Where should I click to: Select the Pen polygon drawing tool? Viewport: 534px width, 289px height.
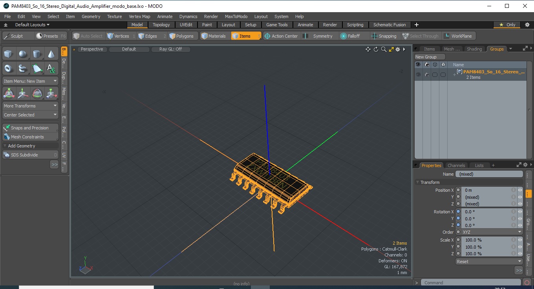[x=37, y=69]
